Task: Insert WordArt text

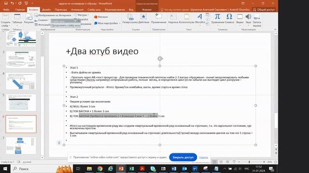Action: coord(200,19)
